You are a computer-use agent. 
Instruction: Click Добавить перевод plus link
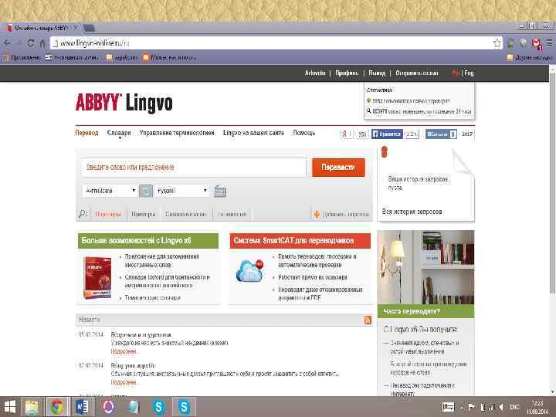tap(341, 214)
